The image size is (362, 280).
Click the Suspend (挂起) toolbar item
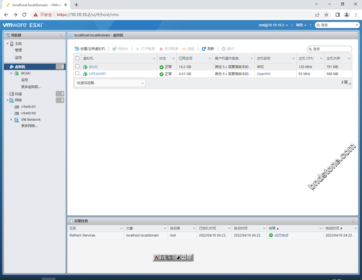pyautogui.click(x=189, y=49)
